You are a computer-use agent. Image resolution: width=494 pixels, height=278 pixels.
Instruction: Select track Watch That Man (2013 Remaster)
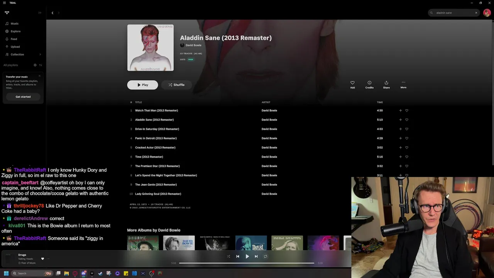pos(156,110)
